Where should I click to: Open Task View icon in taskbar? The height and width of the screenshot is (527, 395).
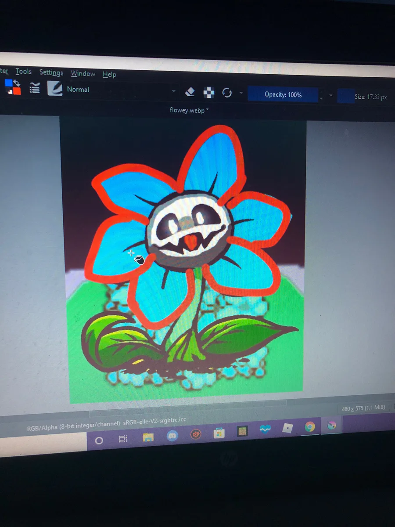pyautogui.click(x=123, y=438)
